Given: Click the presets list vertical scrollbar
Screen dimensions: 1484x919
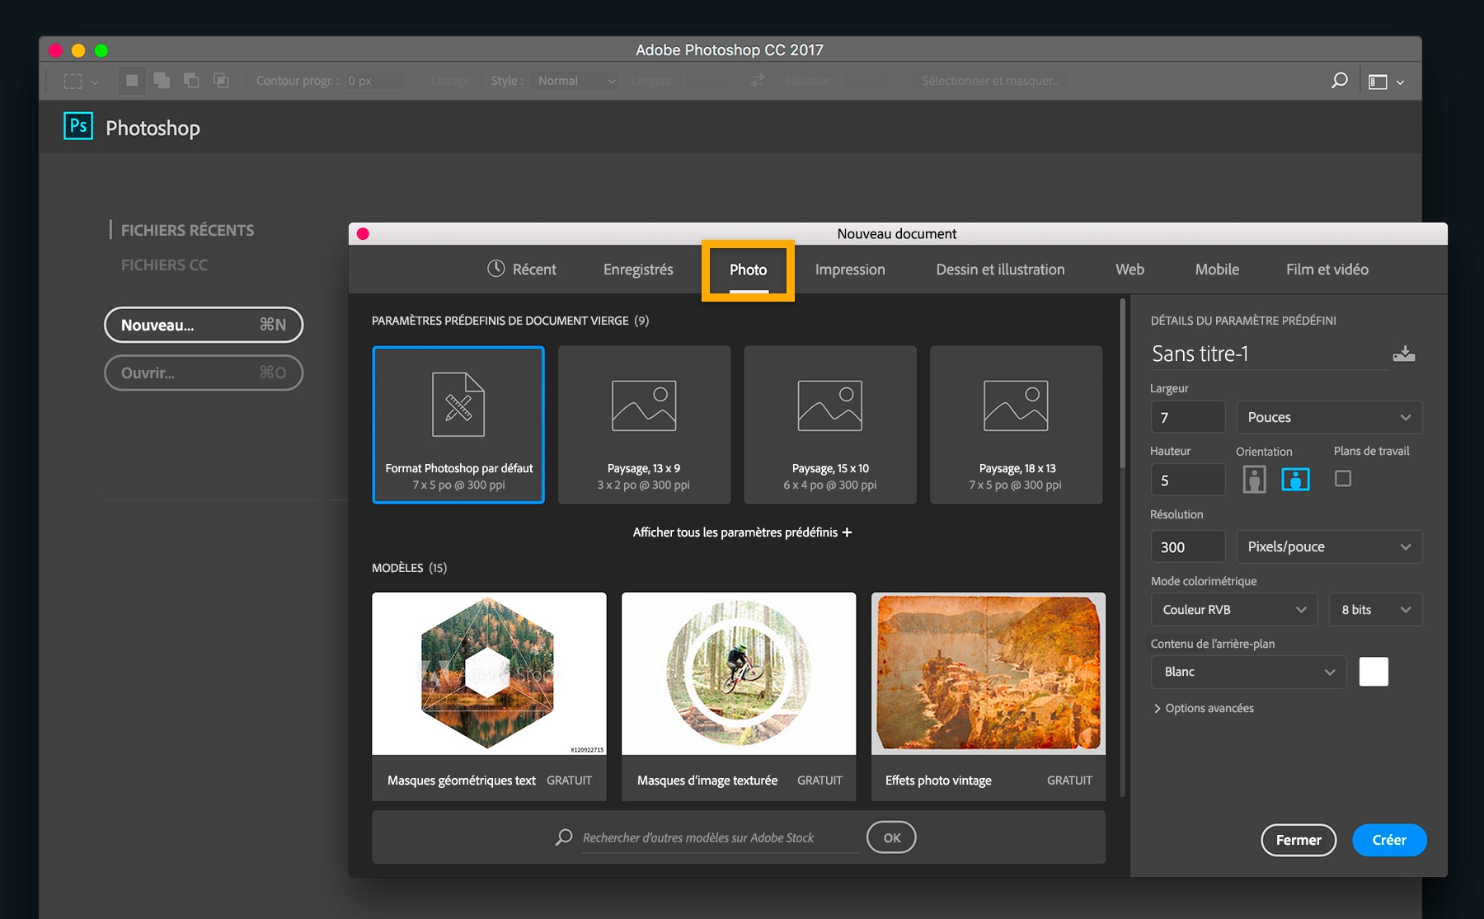Looking at the screenshot, I should [x=1122, y=384].
